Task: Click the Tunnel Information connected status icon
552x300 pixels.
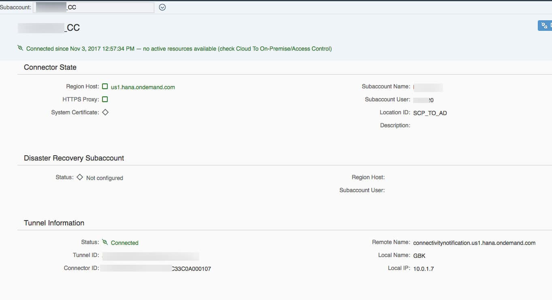Action: [105, 242]
